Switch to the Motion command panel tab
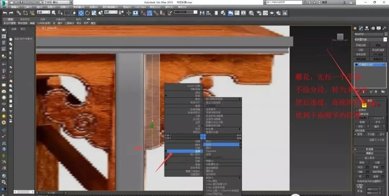Viewport: 389px width, 196px height. tap(373, 28)
